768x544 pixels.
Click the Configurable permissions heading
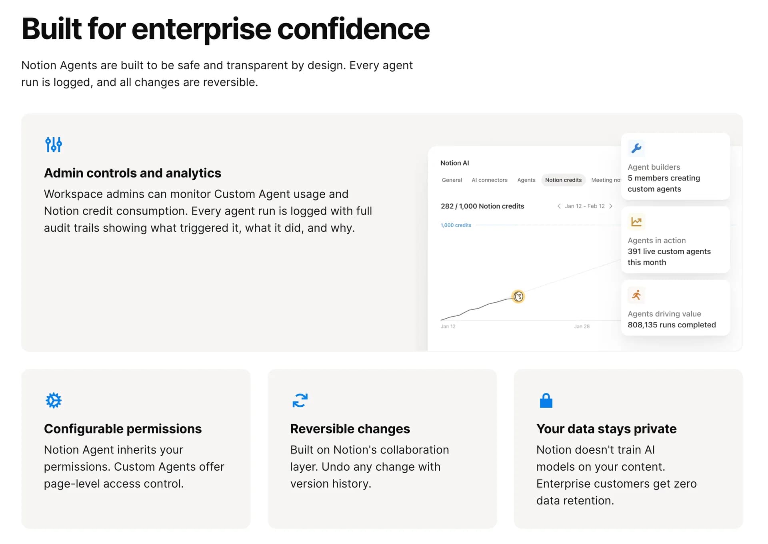tap(123, 429)
